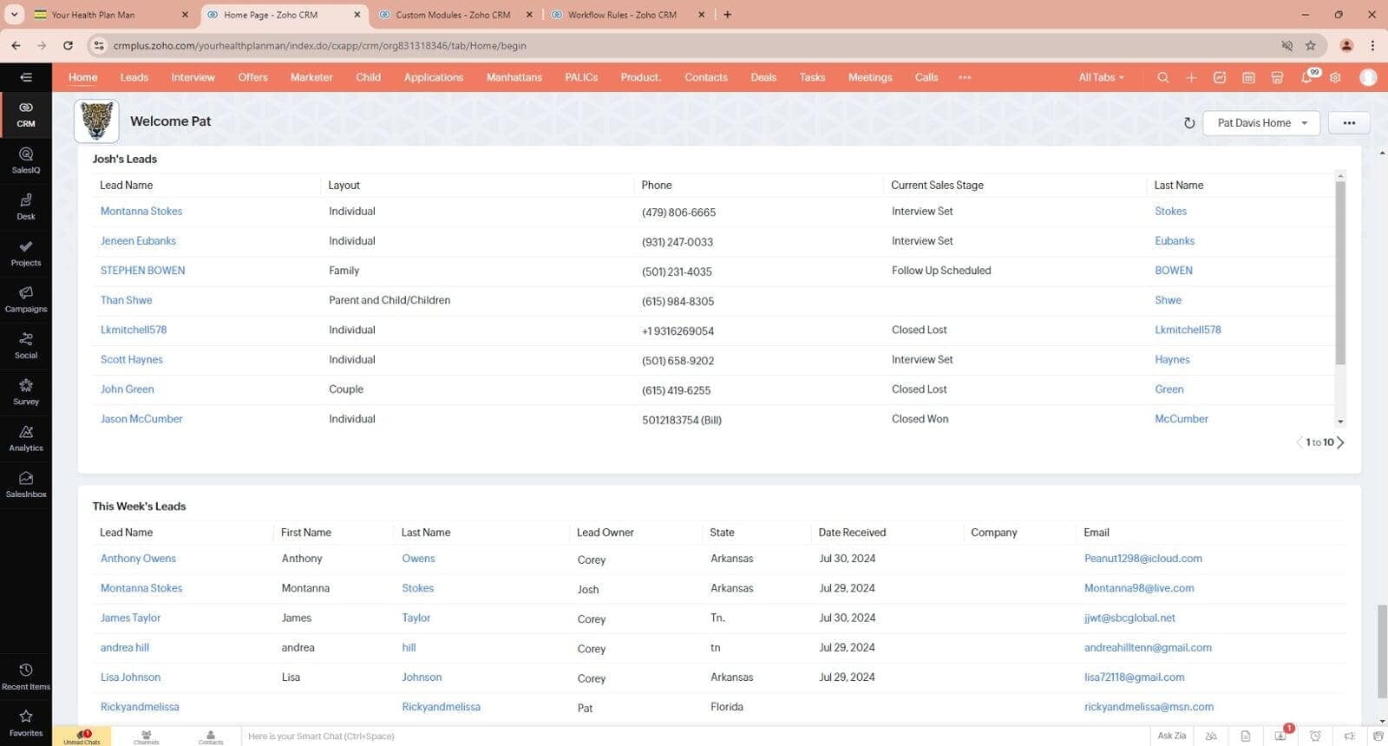This screenshot has width=1388, height=746.
Task: Click the Follow Up Scheduled stage cell
Action: coord(940,271)
